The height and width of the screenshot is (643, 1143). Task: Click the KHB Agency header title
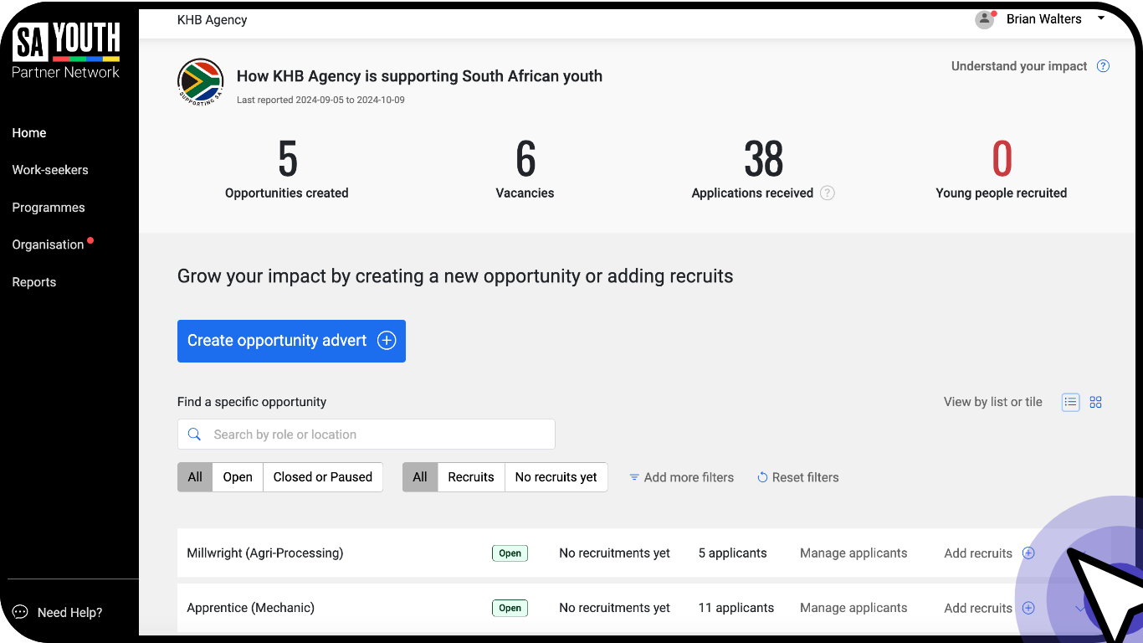(213, 19)
